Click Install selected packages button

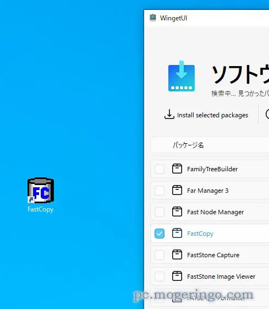point(206,115)
